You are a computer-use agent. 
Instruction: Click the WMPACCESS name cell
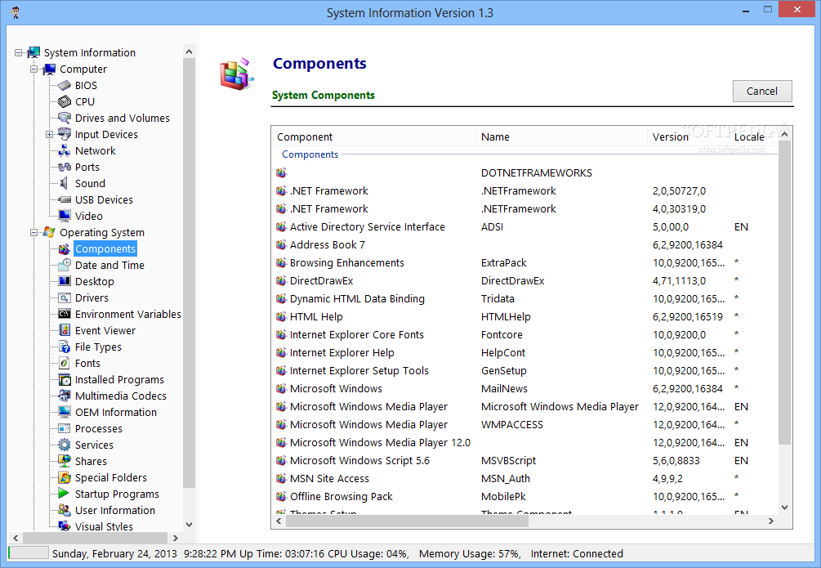(512, 425)
